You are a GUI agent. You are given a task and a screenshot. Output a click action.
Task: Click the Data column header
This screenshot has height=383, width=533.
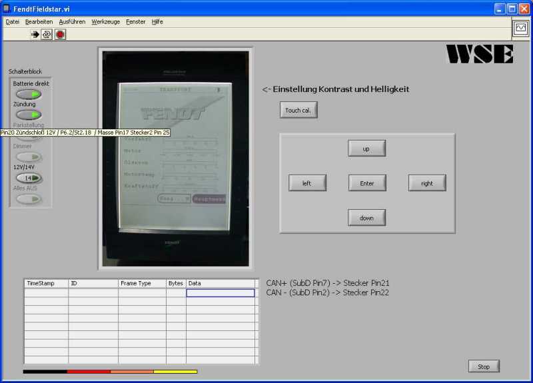[x=221, y=284]
